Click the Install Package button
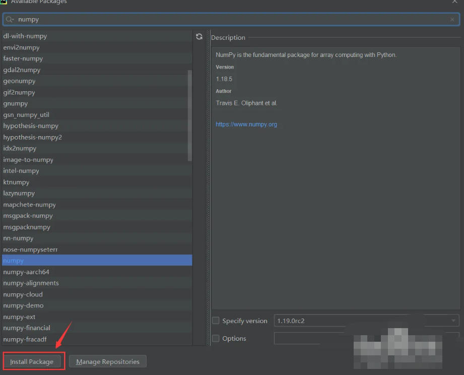 (33, 361)
